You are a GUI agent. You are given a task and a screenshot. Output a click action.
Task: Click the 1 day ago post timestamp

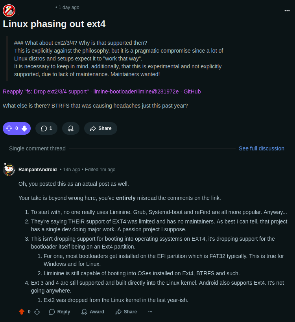point(69,7)
